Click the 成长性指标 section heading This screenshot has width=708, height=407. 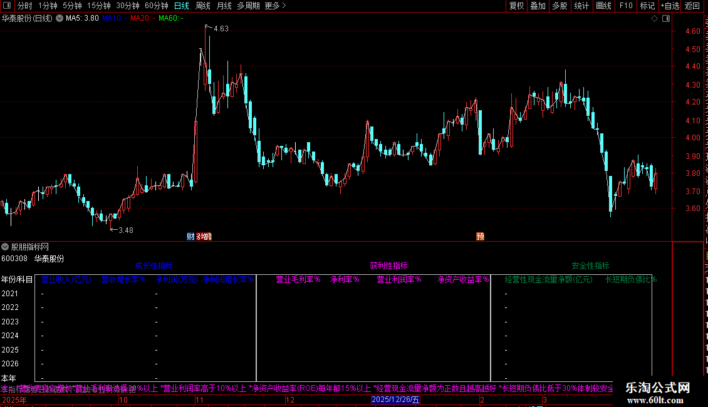(x=154, y=266)
